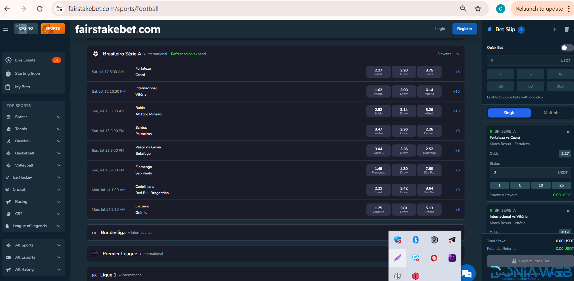Choose quick bet amount 50

click(x=530, y=86)
